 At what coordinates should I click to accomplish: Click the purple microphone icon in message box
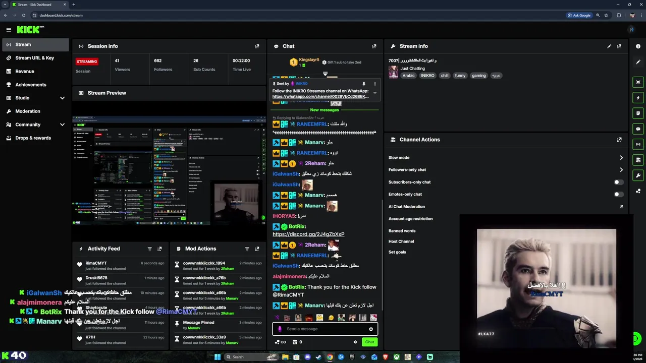click(x=280, y=329)
